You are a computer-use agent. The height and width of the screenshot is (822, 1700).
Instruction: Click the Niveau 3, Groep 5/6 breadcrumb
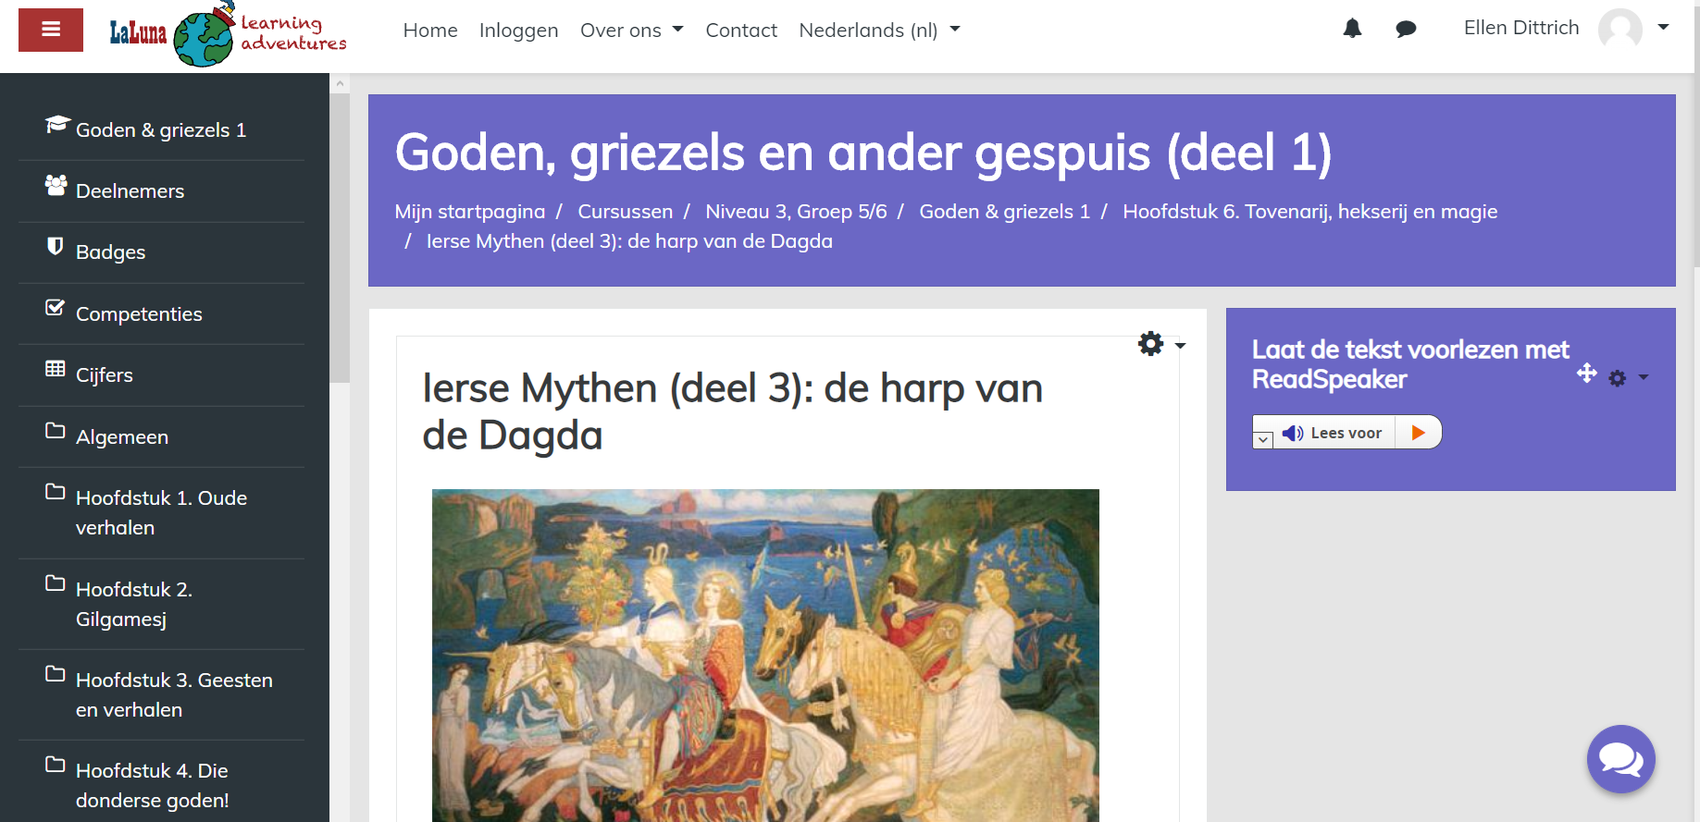796,212
